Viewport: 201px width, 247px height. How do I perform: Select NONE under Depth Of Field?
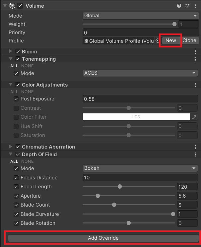[28, 161]
